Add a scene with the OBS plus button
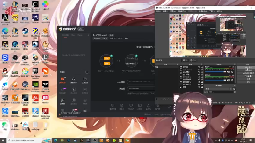255x143 pixels. [157, 99]
